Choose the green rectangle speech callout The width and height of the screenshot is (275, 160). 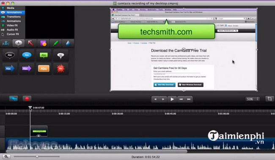(44, 55)
